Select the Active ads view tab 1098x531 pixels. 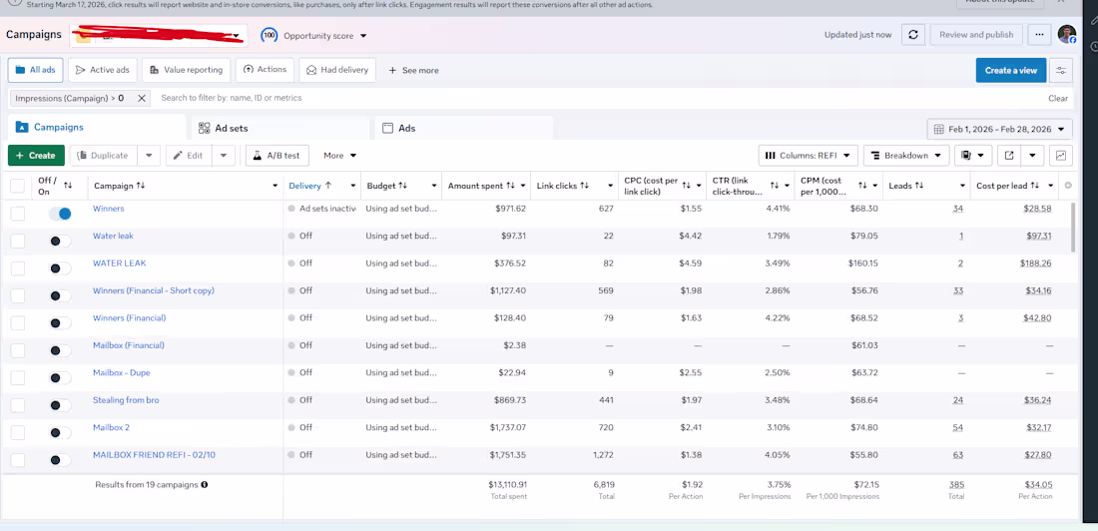pos(103,70)
